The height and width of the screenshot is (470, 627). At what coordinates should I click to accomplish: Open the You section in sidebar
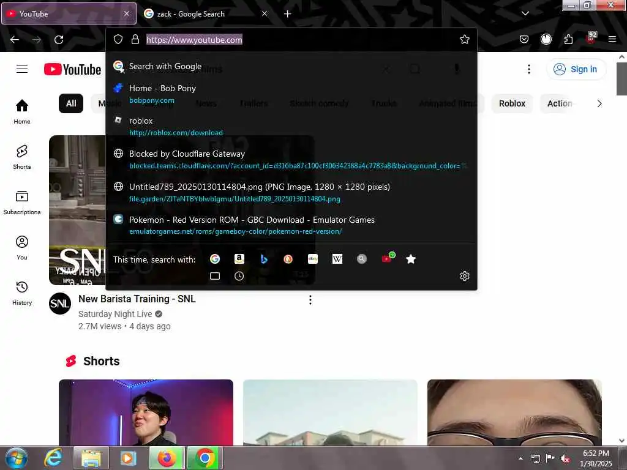[22, 248]
